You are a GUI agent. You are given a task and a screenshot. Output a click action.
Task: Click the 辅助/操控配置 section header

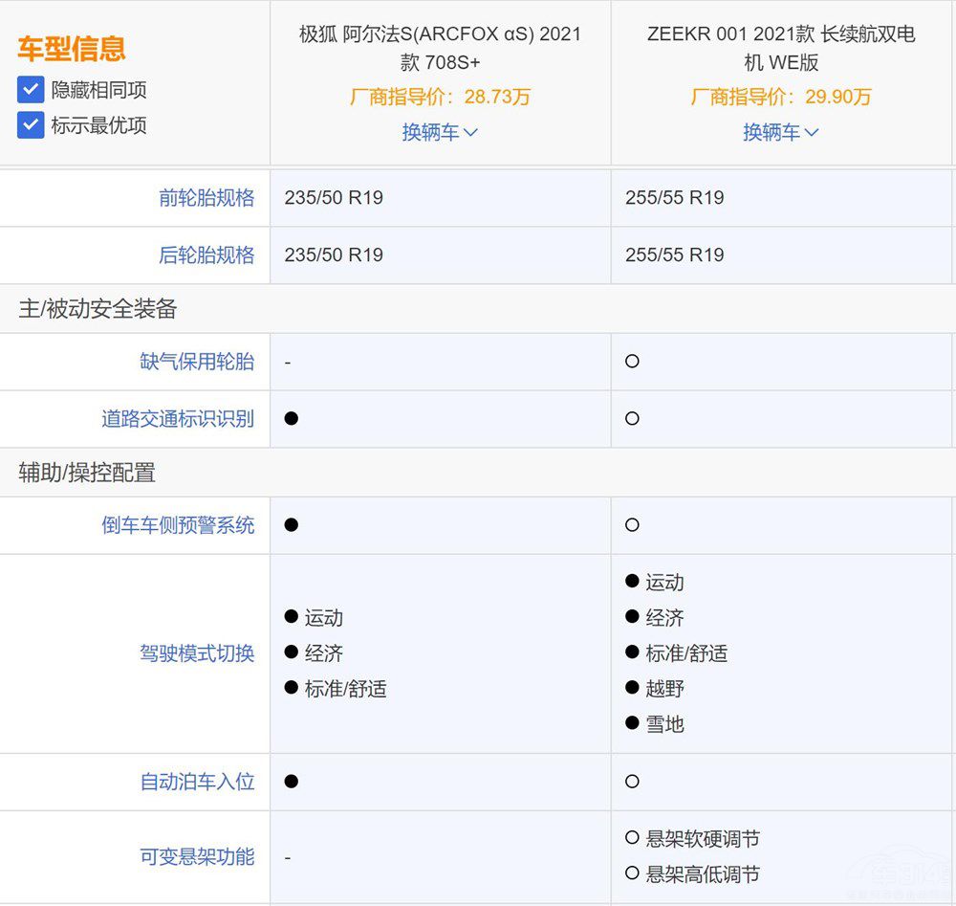[87, 472]
